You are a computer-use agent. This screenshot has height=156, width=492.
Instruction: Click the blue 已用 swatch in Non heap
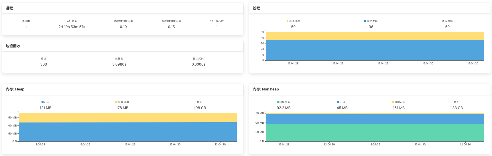click(x=338, y=102)
